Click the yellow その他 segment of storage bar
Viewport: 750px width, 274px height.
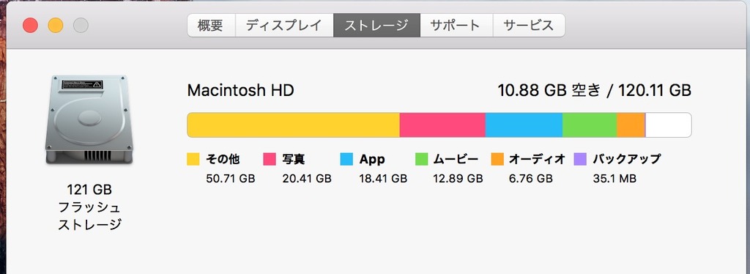point(293,125)
